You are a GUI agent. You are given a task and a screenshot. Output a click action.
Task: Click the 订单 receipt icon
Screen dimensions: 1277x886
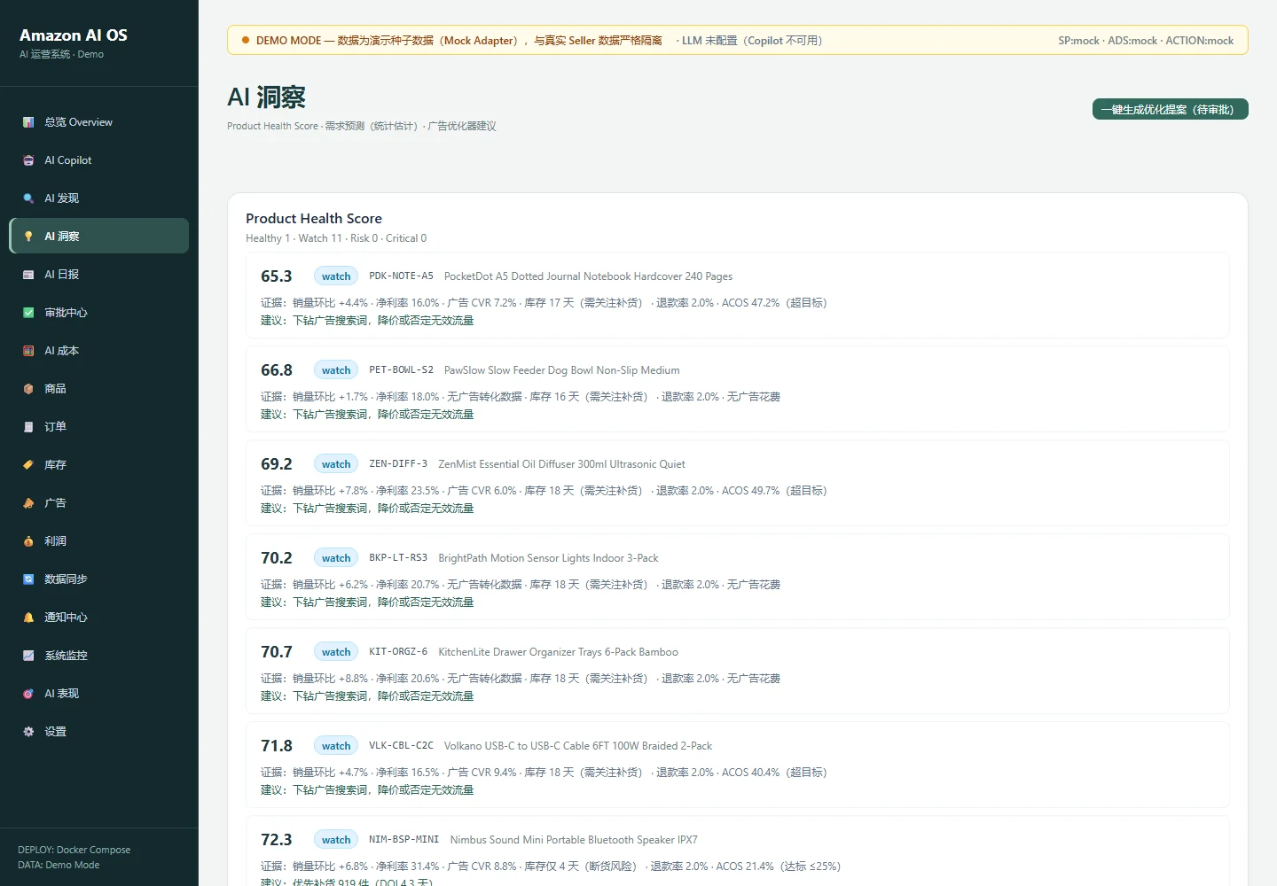point(28,427)
